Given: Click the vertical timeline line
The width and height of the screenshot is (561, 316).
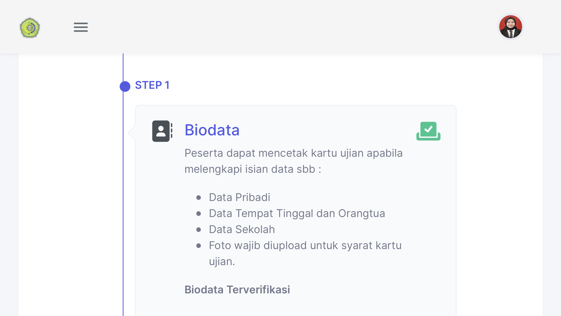Looking at the screenshot, I should [x=123, y=204].
